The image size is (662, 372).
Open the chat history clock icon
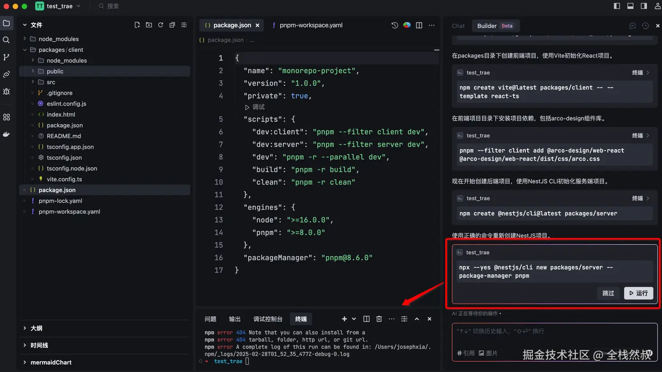(645, 26)
